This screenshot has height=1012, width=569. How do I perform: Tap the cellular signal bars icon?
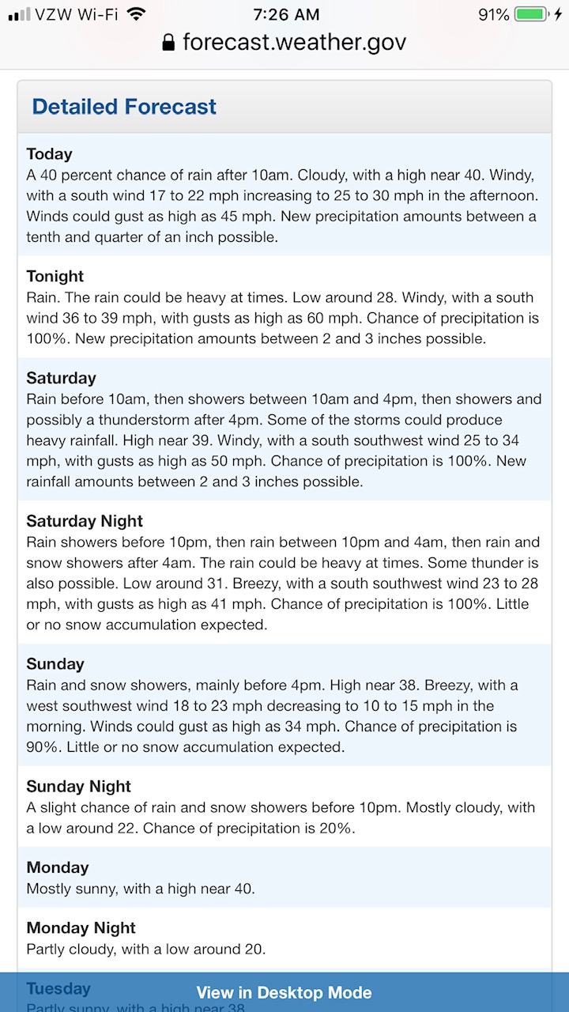point(19,14)
